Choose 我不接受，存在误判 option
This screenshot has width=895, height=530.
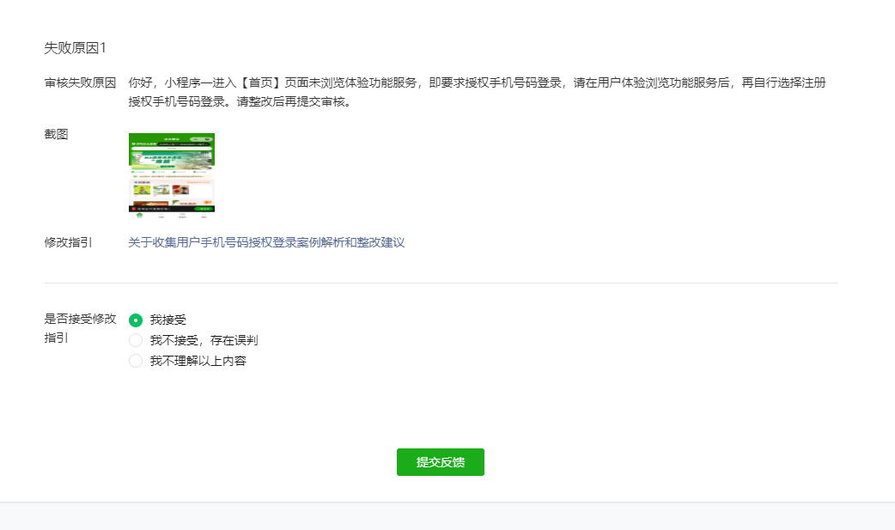click(x=136, y=340)
